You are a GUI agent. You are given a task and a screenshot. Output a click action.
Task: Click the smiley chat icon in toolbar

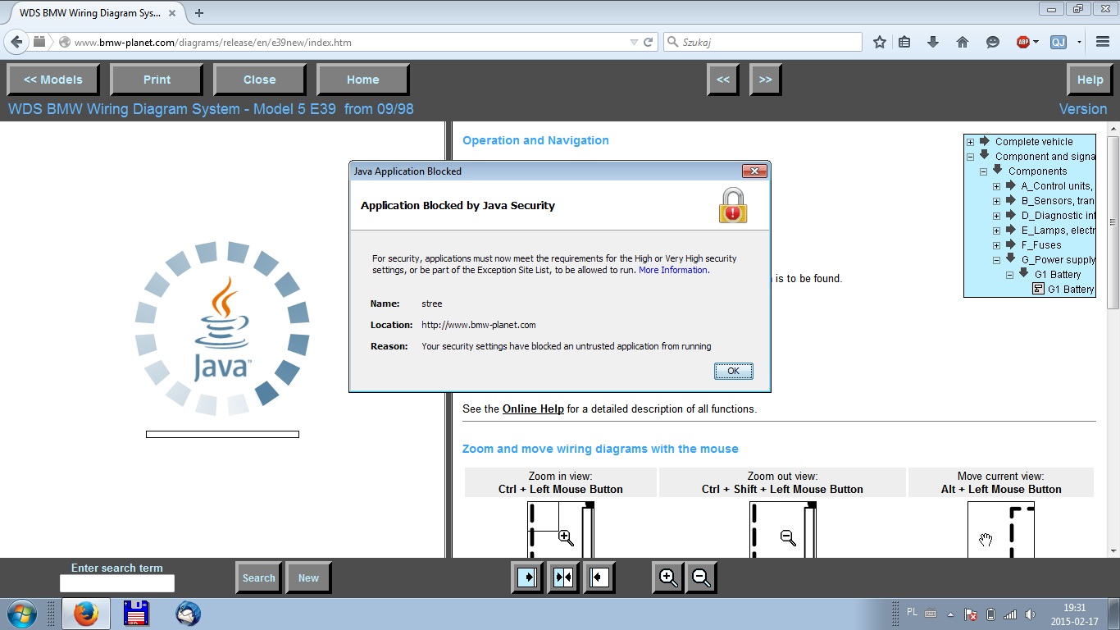[x=993, y=42]
